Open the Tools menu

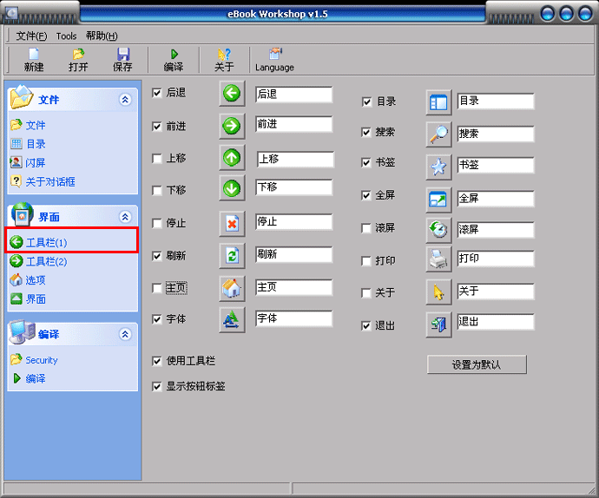(x=66, y=36)
